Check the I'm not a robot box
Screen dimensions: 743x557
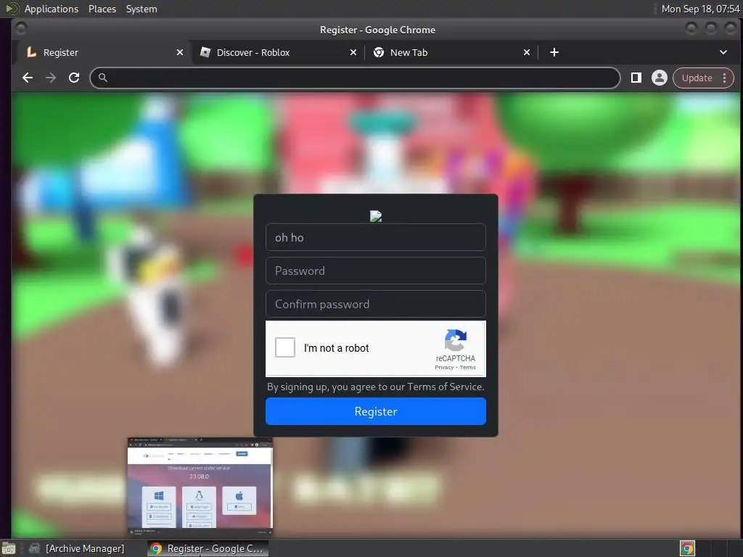(284, 347)
